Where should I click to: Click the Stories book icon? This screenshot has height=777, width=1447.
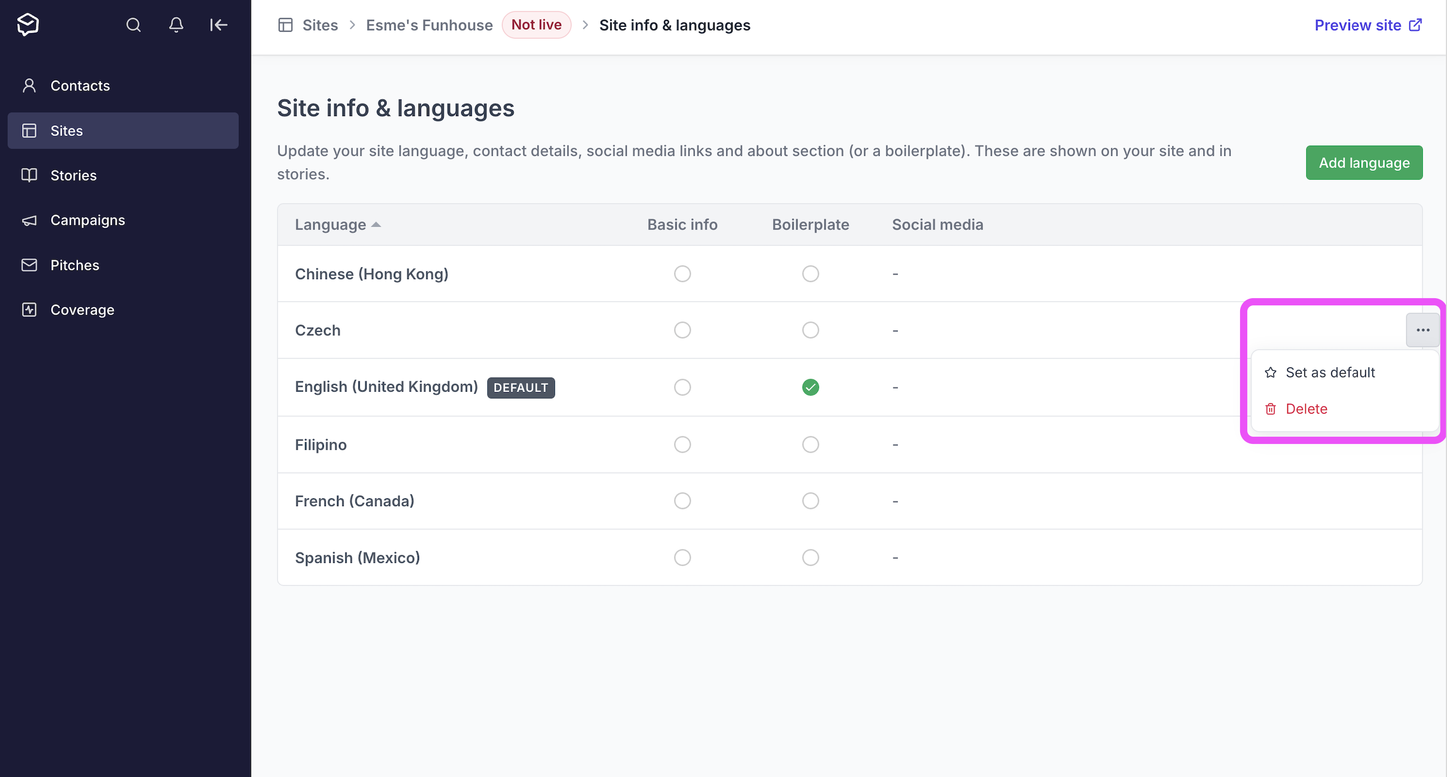tap(29, 175)
